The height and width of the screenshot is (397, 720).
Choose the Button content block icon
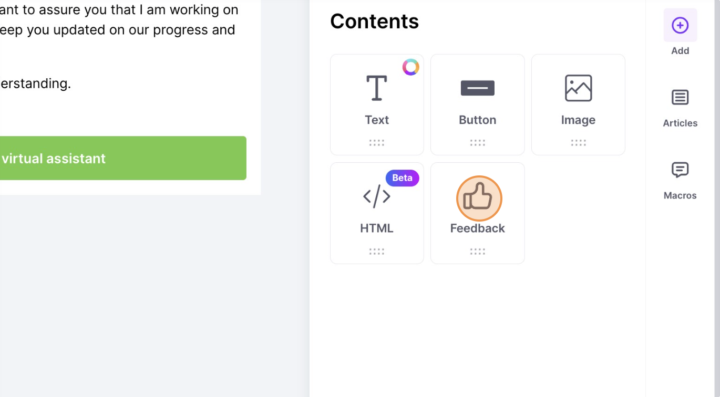click(477, 88)
